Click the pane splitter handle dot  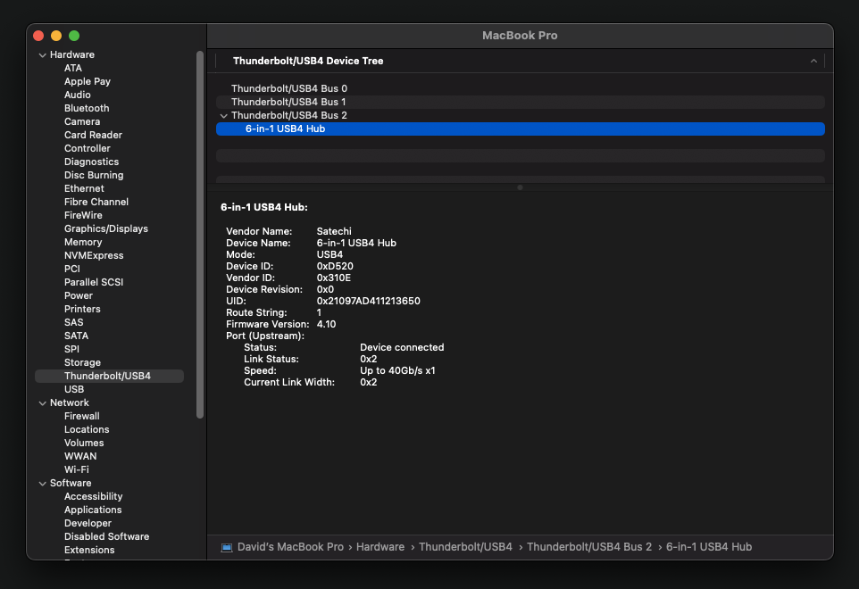coord(520,187)
